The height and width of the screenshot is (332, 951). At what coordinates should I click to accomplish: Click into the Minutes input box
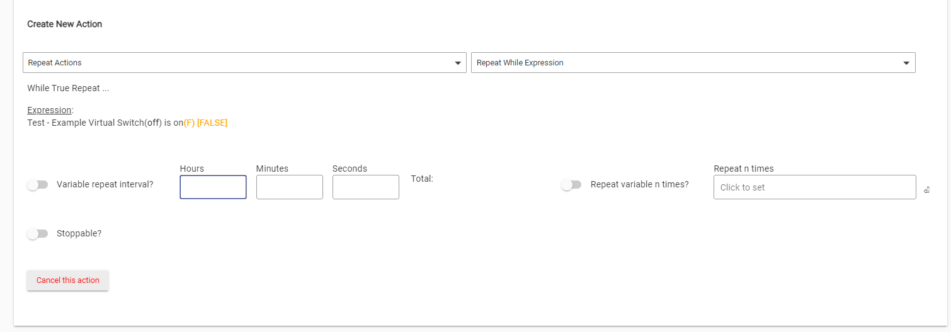(x=289, y=187)
